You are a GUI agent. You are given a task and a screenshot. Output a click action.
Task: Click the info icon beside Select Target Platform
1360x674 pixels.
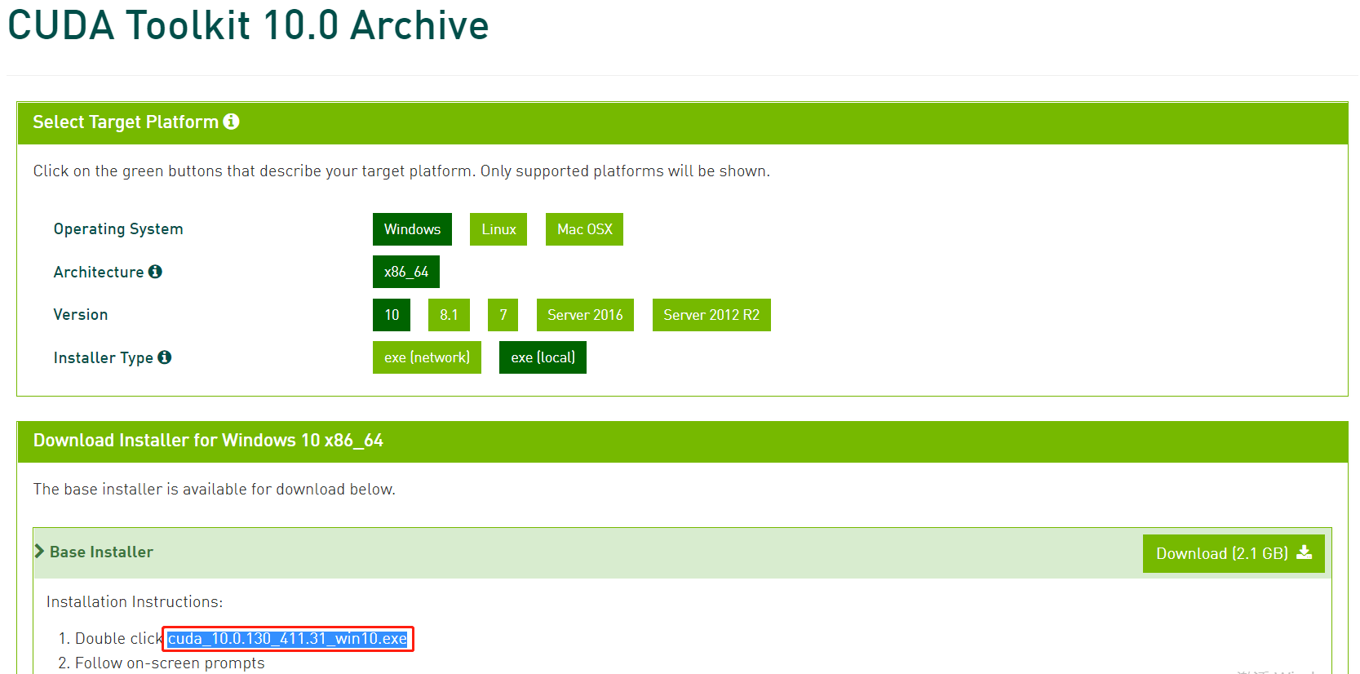(x=232, y=122)
